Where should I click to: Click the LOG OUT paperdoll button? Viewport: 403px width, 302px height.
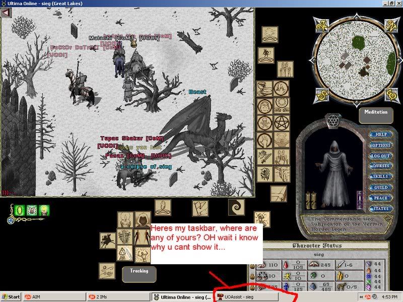click(381, 156)
